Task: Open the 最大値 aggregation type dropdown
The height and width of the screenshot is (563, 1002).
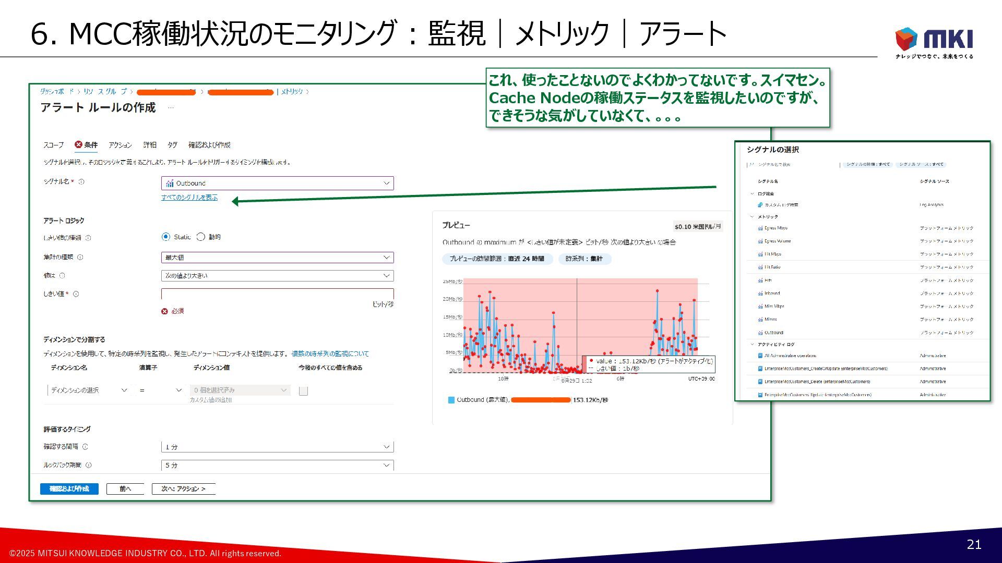Action: 277,258
